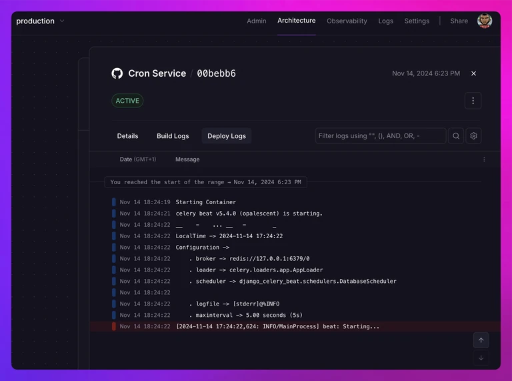This screenshot has width=512, height=381.
Task: Switch to the Build Logs tab
Action: pos(173,136)
